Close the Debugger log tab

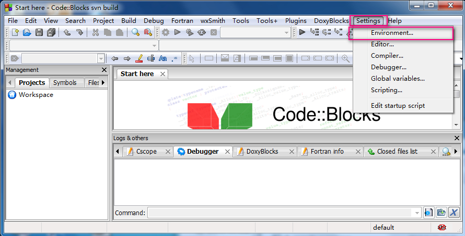(x=227, y=152)
